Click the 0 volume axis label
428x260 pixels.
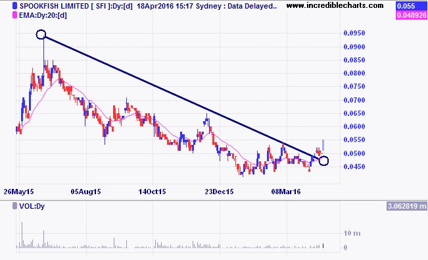346,247
